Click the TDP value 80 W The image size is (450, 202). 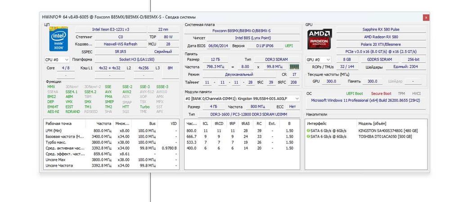[168, 37]
